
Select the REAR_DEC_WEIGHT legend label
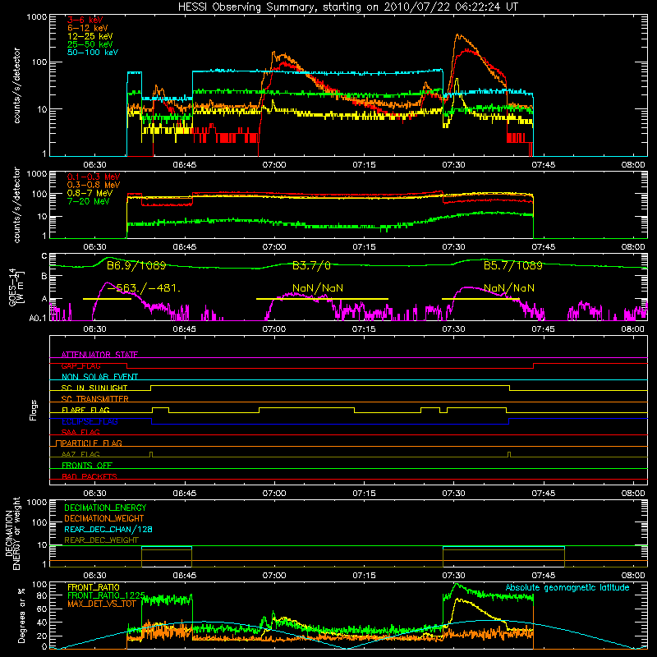(101, 540)
